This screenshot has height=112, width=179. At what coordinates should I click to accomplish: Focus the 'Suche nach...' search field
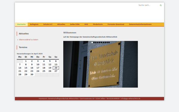pyautogui.click(x=148, y=5)
